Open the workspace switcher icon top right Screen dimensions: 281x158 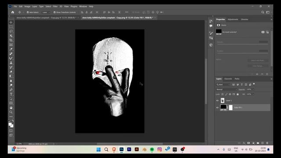pyautogui.click(x=268, y=12)
